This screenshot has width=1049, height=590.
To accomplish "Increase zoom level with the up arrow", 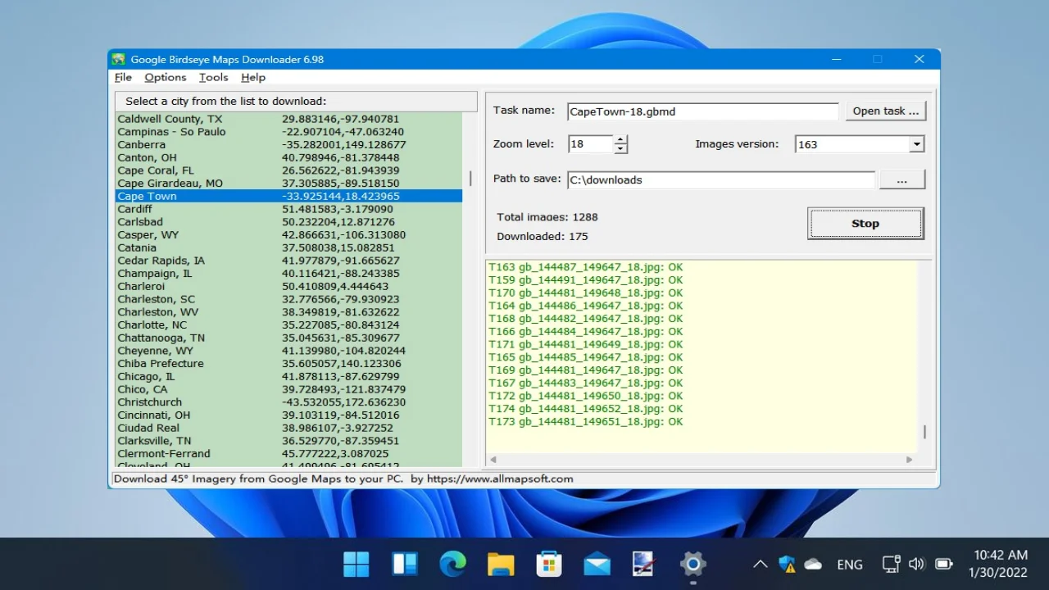I will 620,139.
